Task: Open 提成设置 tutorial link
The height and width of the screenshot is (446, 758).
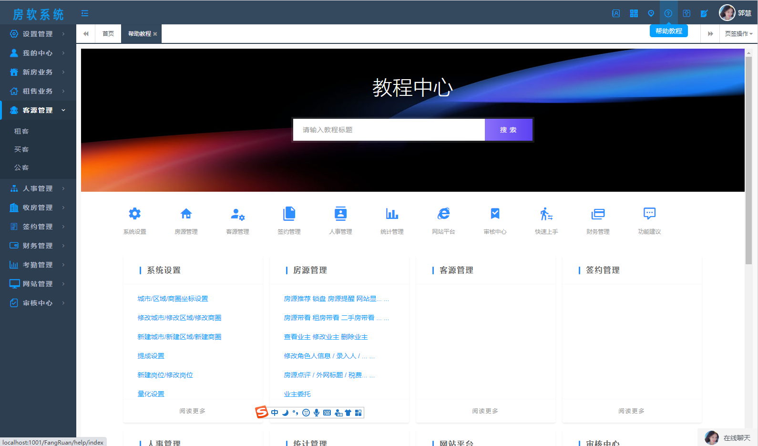Action: (151, 356)
